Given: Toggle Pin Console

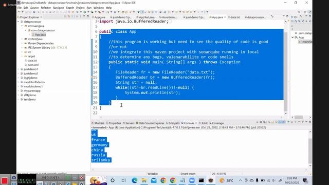Looking at the screenshot, I should pos(288,122).
